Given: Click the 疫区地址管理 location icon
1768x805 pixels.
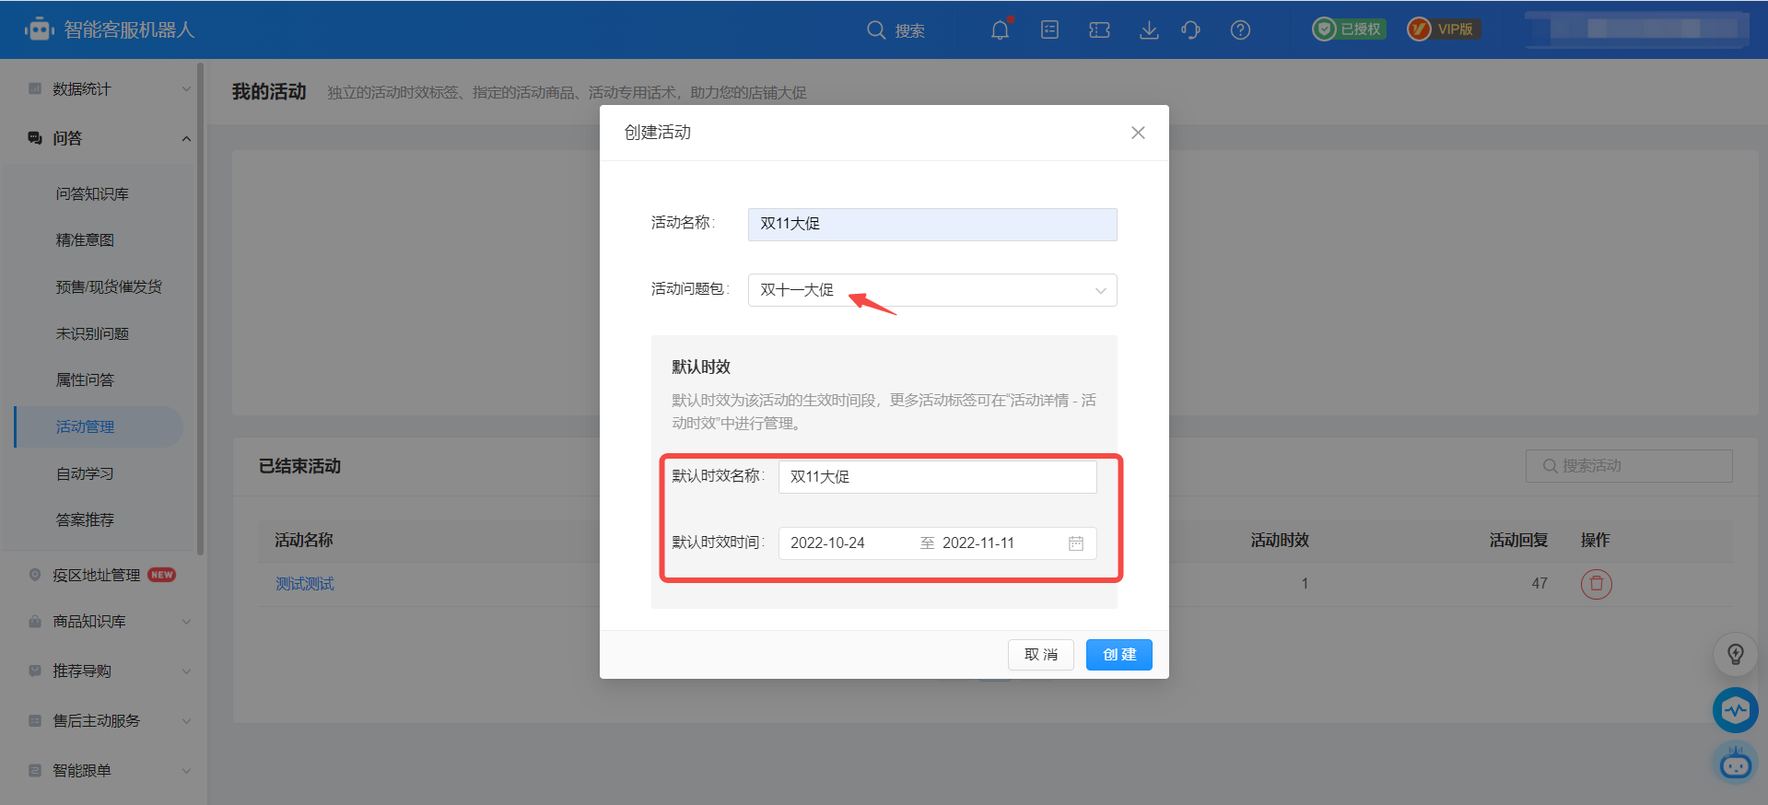Looking at the screenshot, I should (x=35, y=575).
